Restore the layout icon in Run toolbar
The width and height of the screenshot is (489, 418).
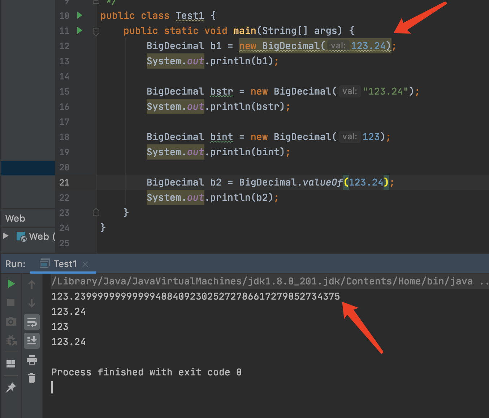11,364
